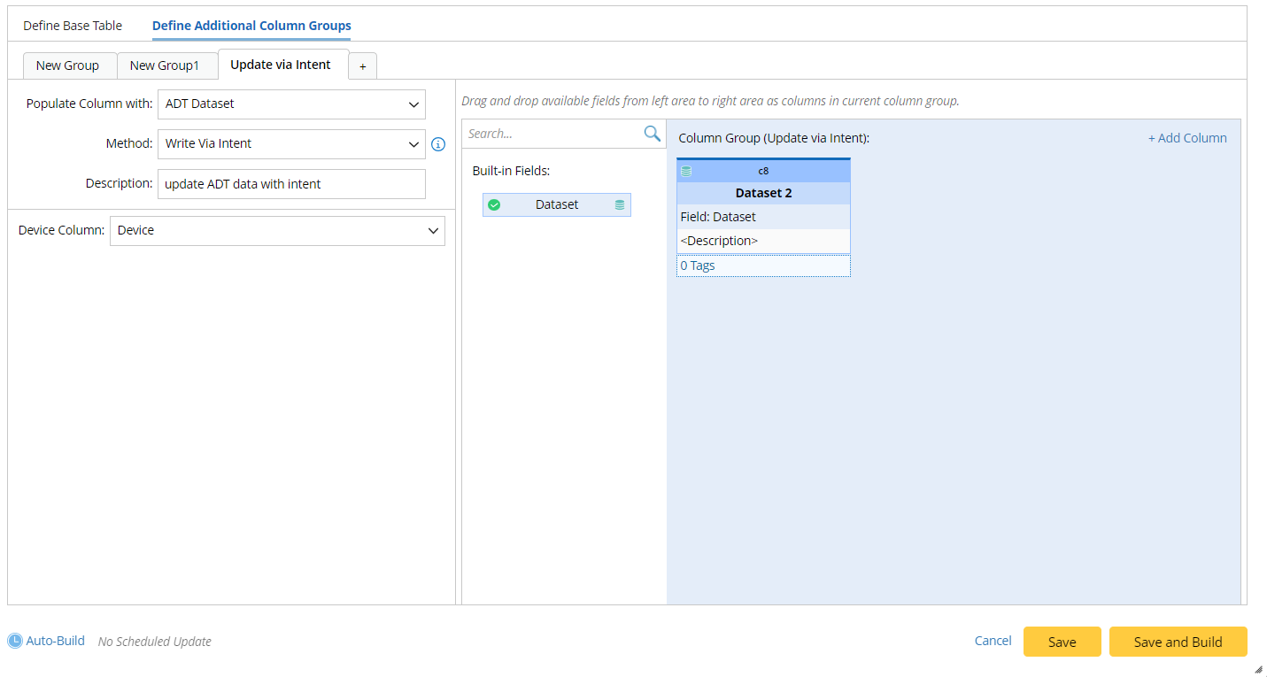
Task: Click the window resize grip icon
Action: pyautogui.click(x=1259, y=670)
